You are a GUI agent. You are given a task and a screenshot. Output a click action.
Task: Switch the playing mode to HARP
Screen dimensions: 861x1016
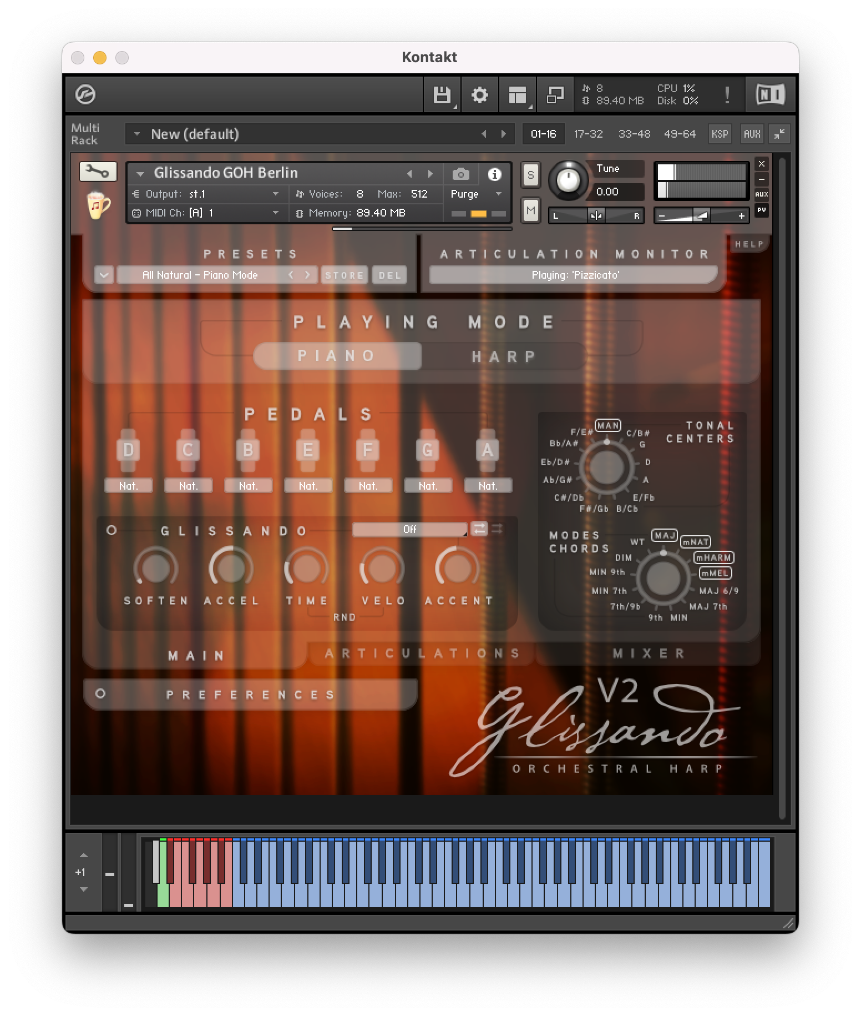point(504,356)
